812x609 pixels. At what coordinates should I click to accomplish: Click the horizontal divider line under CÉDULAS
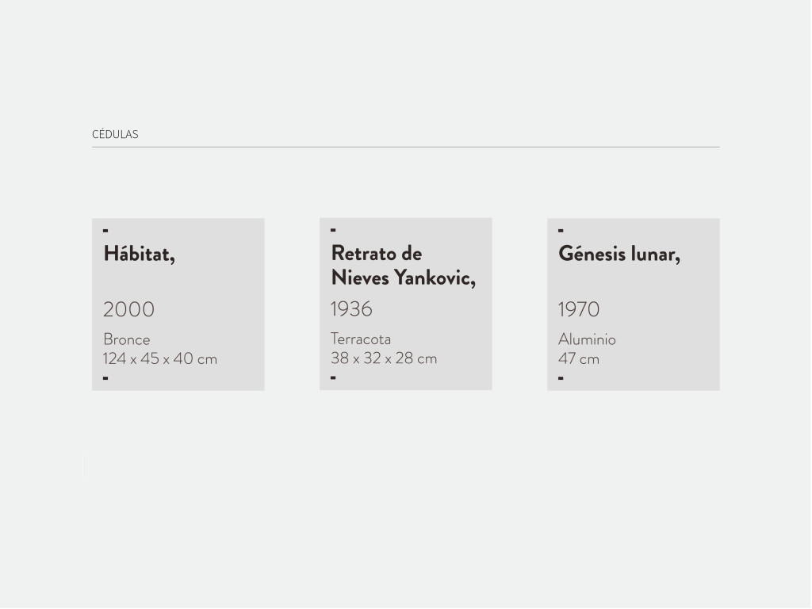click(x=405, y=147)
